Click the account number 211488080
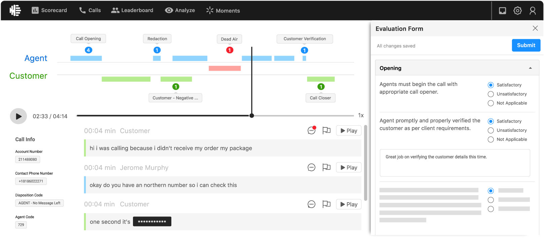The image size is (544, 238). (x=28, y=159)
